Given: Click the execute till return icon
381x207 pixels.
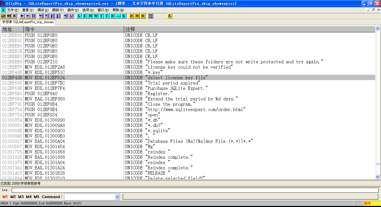Looking at the screenshot, I should tap(66, 16).
